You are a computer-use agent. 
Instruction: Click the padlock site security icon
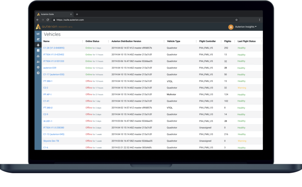point(54,20)
